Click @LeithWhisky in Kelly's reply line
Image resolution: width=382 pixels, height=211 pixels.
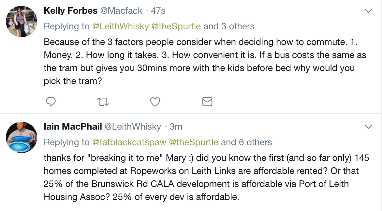coord(120,26)
